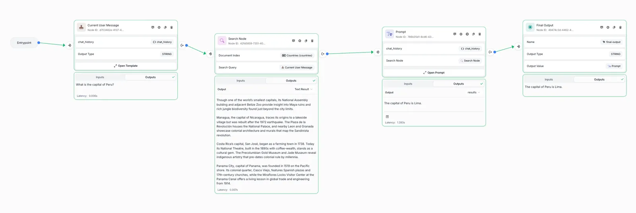Click blue connector dot after Prompt node

click(494, 52)
